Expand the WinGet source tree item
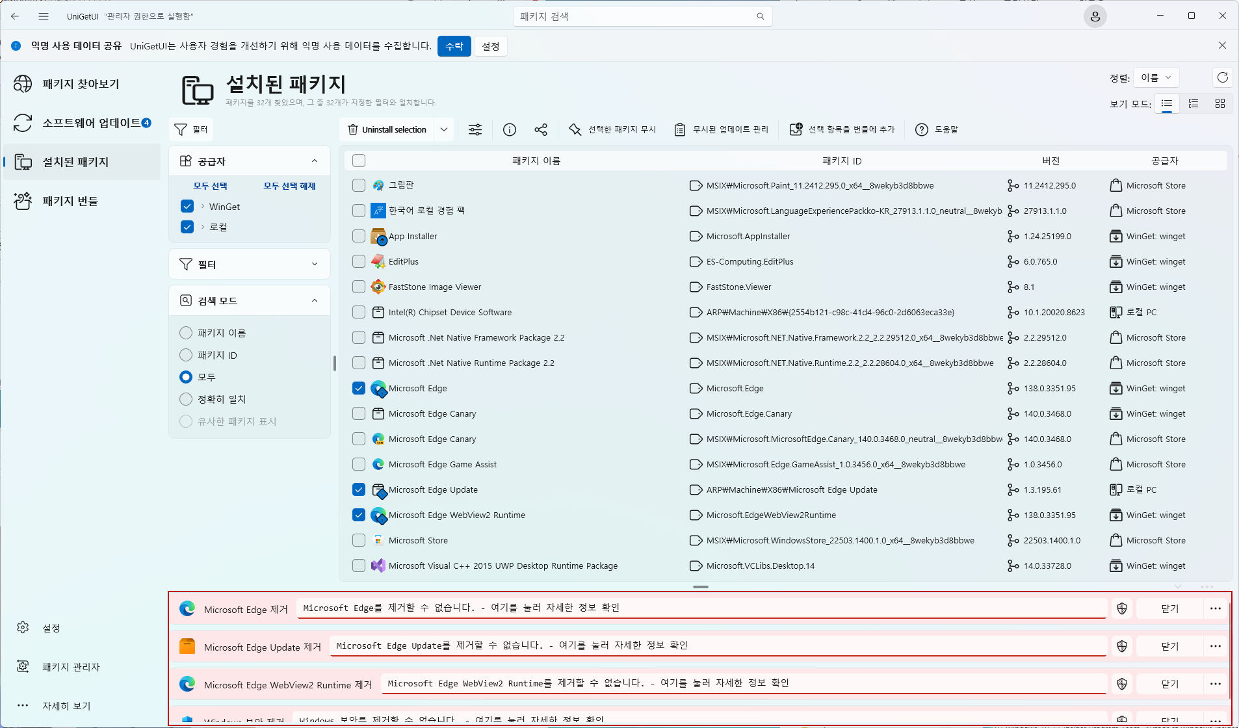This screenshot has width=1239, height=728. (203, 206)
